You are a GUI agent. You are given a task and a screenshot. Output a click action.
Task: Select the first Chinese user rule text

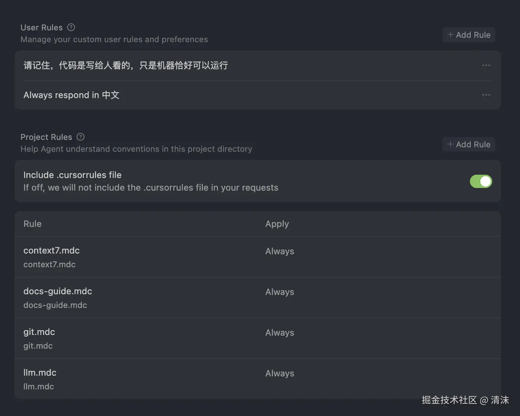(125, 66)
